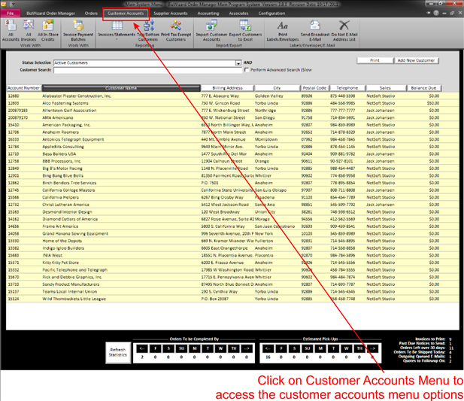The width and height of the screenshot is (464, 401).
Task: Open All In-Store Credits icon
Action: coord(48,31)
